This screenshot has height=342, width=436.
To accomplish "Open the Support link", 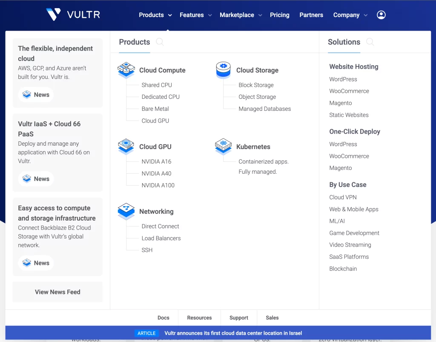I will pos(239,318).
